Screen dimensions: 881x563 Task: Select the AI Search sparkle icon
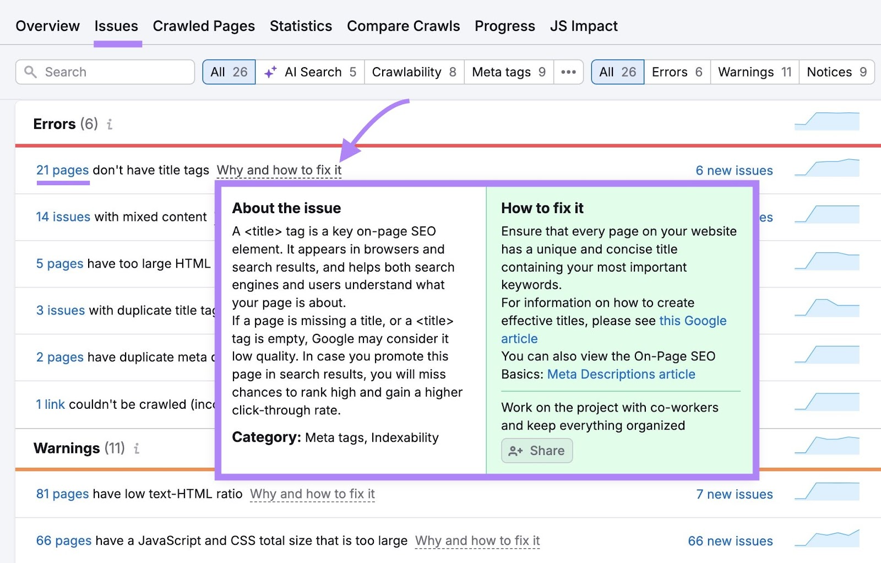pos(270,71)
